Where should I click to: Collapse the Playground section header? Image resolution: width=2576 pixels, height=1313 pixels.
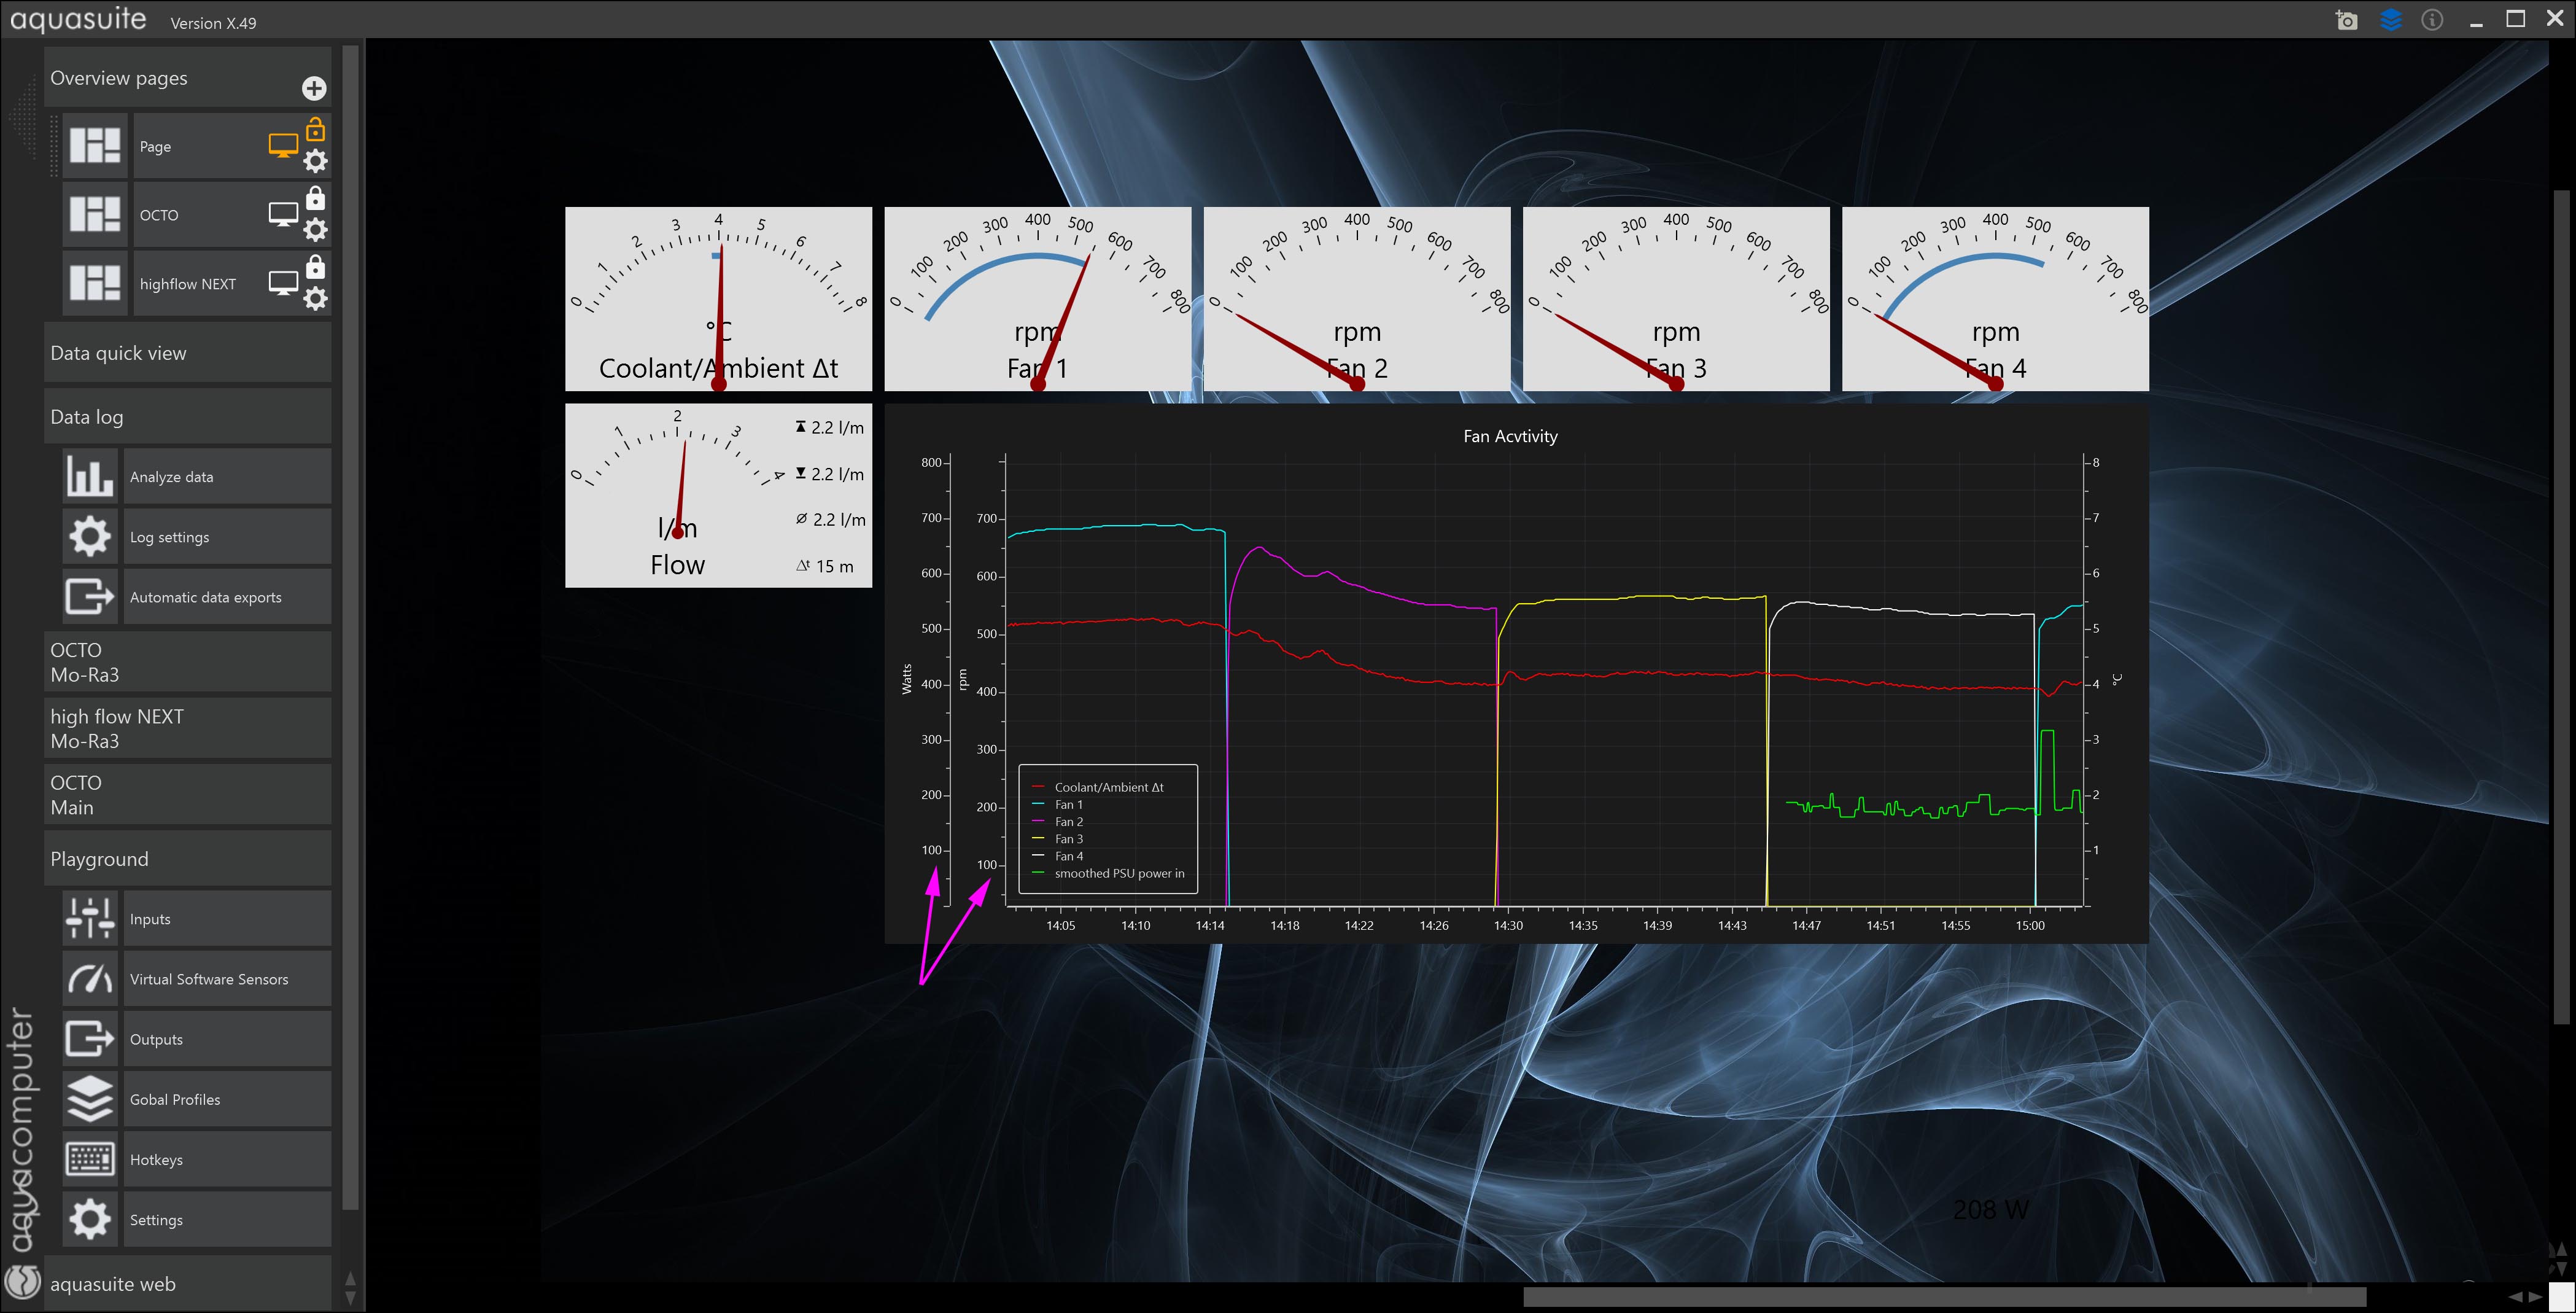(x=187, y=859)
